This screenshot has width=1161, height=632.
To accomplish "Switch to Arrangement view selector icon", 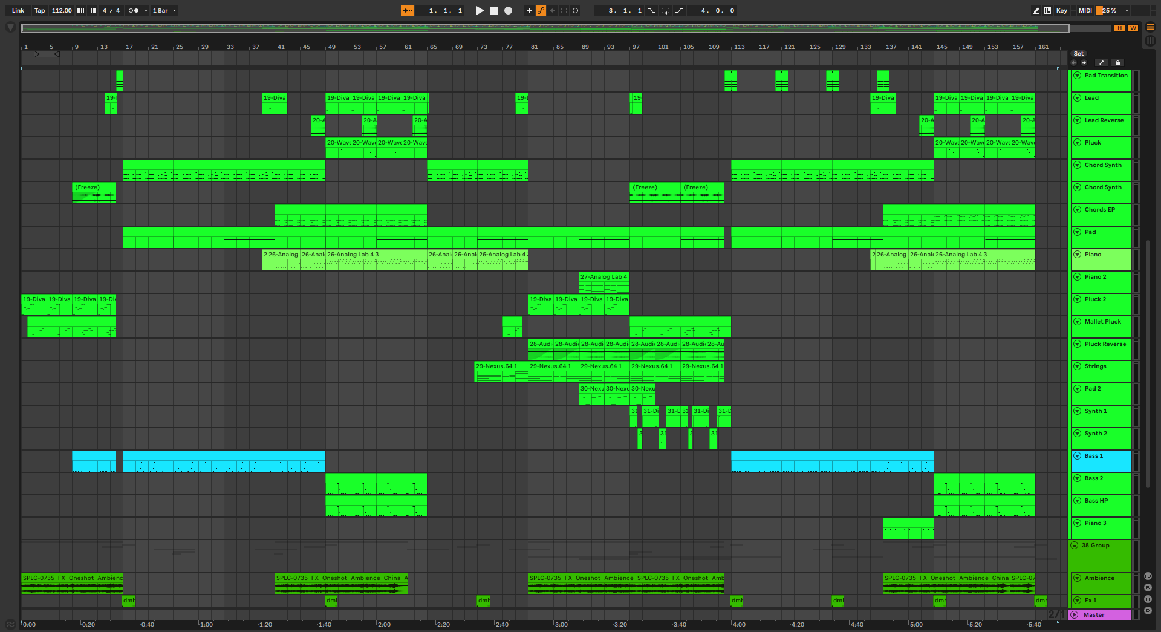I will click(x=1150, y=27).
